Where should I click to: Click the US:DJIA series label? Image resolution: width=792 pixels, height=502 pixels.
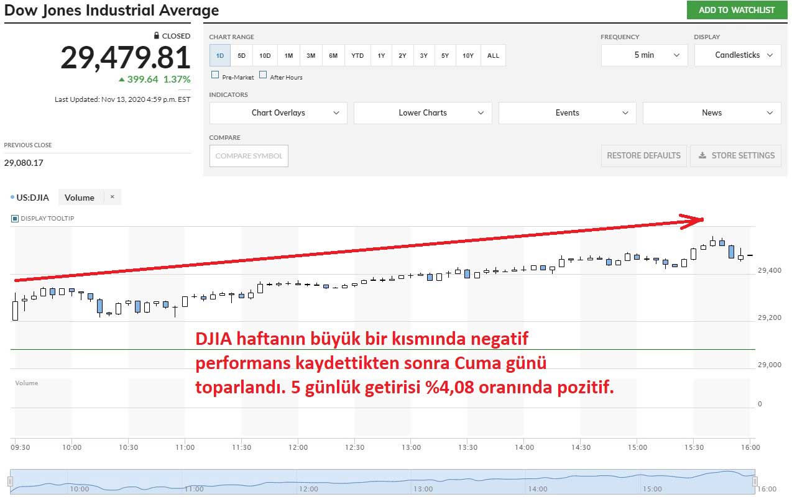coord(32,198)
